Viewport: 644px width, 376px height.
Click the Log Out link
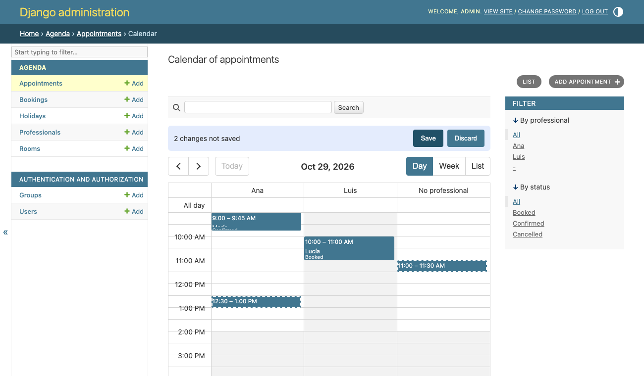pyautogui.click(x=594, y=11)
